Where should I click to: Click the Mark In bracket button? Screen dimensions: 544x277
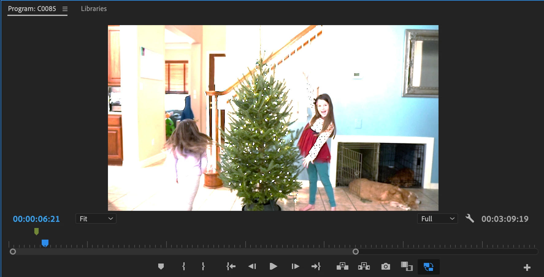click(x=184, y=266)
